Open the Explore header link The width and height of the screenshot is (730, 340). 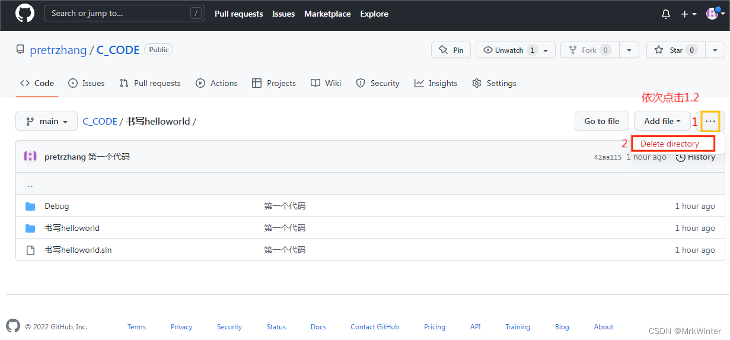click(x=374, y=14)
